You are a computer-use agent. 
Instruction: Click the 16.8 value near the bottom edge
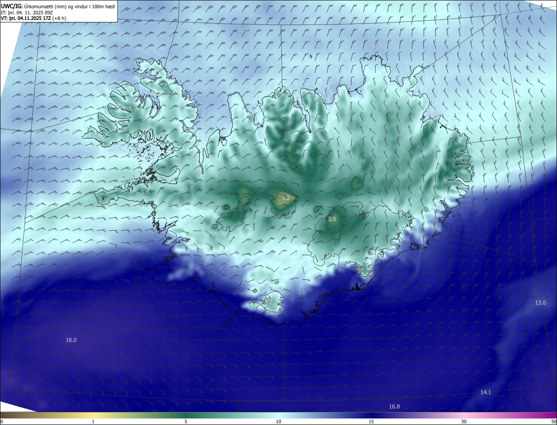pyautogui.click(x=394, y=407)
